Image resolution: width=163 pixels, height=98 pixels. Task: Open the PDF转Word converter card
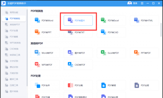(x=45, y=21)
